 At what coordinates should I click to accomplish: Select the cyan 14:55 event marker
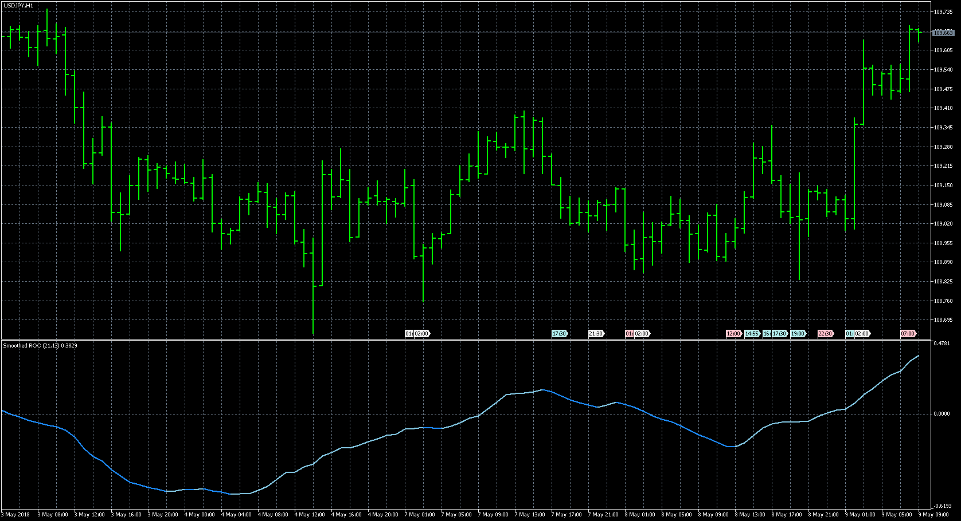pyautogui.click(x=752, y=334)
